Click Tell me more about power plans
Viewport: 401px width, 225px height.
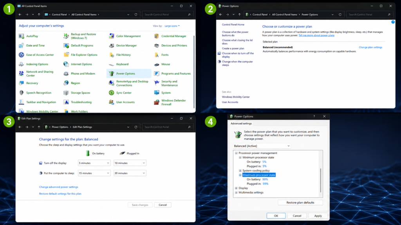pyautogui.click(x=316, y=36)
